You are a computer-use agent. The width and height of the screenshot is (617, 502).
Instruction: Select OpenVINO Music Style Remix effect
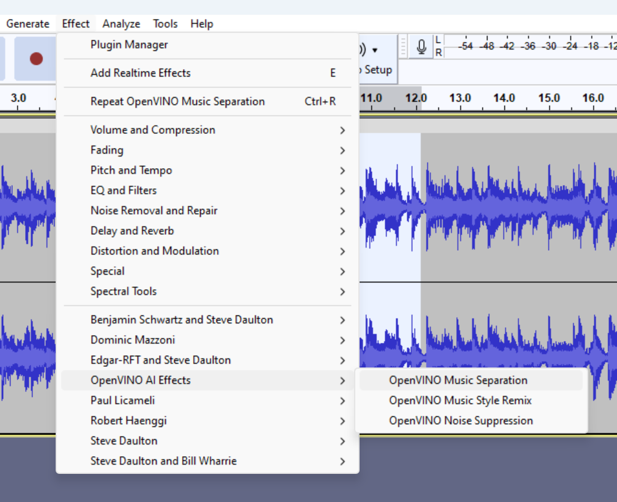click(471, 400)
